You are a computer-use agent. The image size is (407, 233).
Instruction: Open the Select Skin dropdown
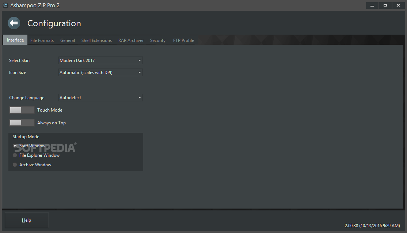coord(101,61)
